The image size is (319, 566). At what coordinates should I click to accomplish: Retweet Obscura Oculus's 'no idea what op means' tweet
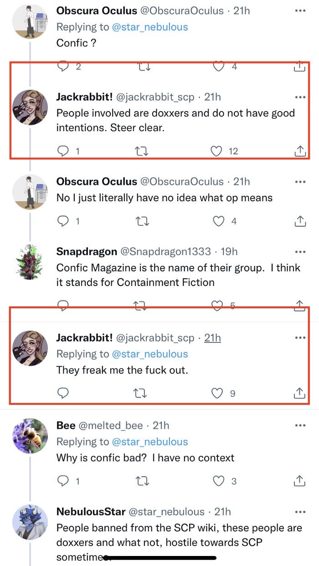coord(142,221)
